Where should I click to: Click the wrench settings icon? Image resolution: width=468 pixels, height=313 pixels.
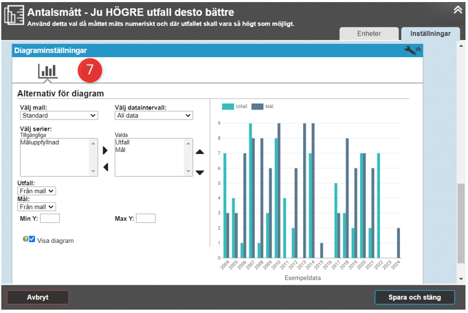pos(410,50)
